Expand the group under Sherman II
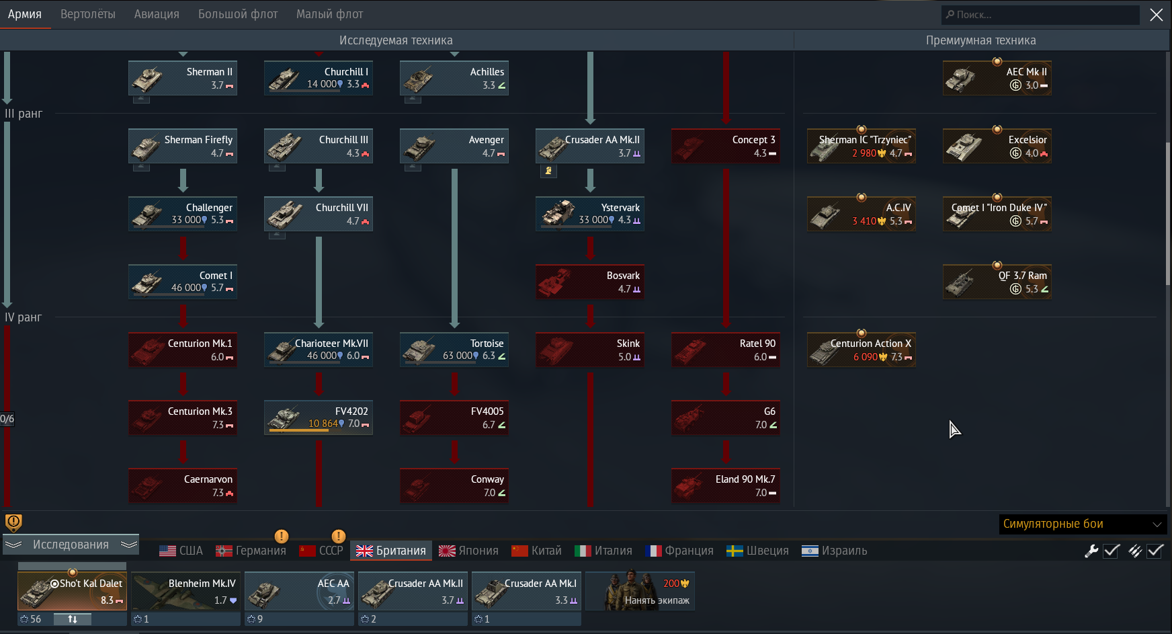 point(141,100)
